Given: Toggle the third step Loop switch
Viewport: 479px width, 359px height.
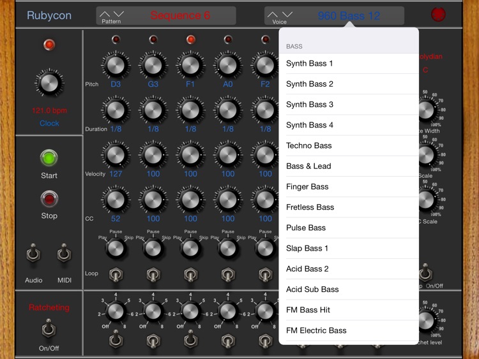Looking at the screenshot, I should coord(190,275).
